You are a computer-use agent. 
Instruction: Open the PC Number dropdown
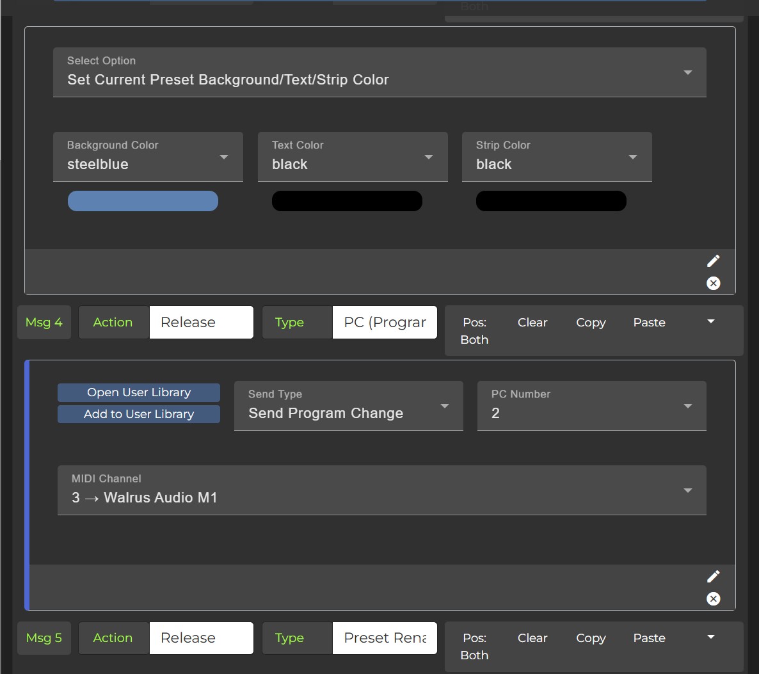coord(591,406)
